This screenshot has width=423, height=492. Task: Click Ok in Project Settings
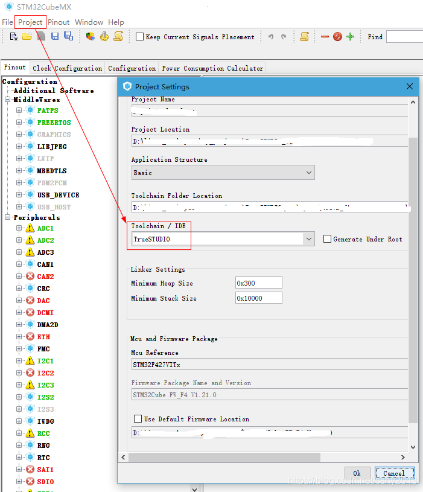[x=357, y=473]
